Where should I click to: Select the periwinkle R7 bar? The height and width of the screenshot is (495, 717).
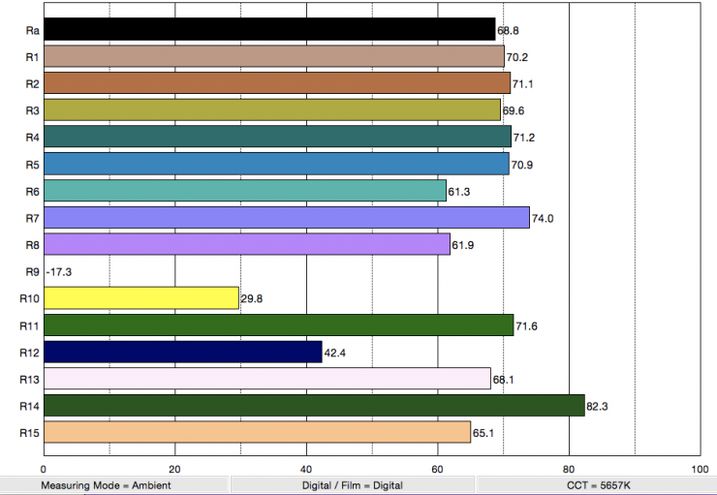pos(287,218)
